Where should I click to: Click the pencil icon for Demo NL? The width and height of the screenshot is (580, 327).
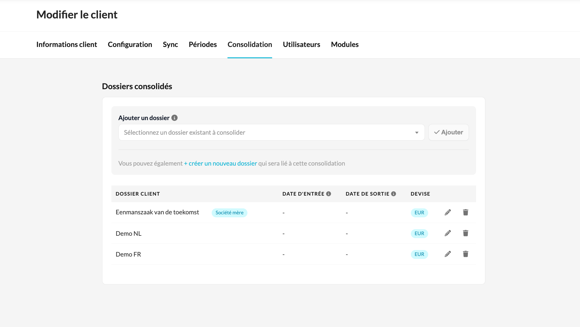448,233
